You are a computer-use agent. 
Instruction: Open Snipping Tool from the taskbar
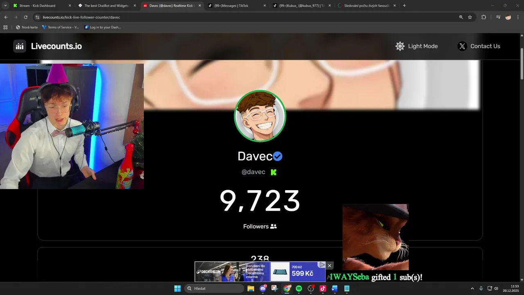(275, 288)
